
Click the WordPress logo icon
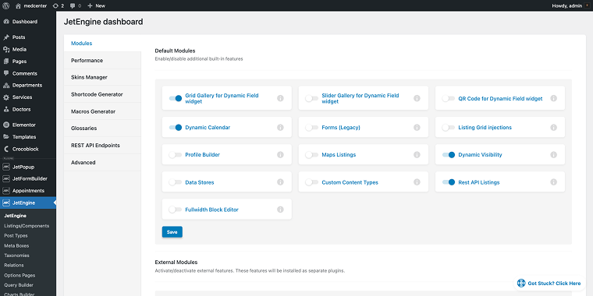tap(5, 5)
